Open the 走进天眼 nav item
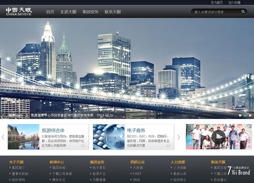254x183 pixels. click(x=68, y=12)
